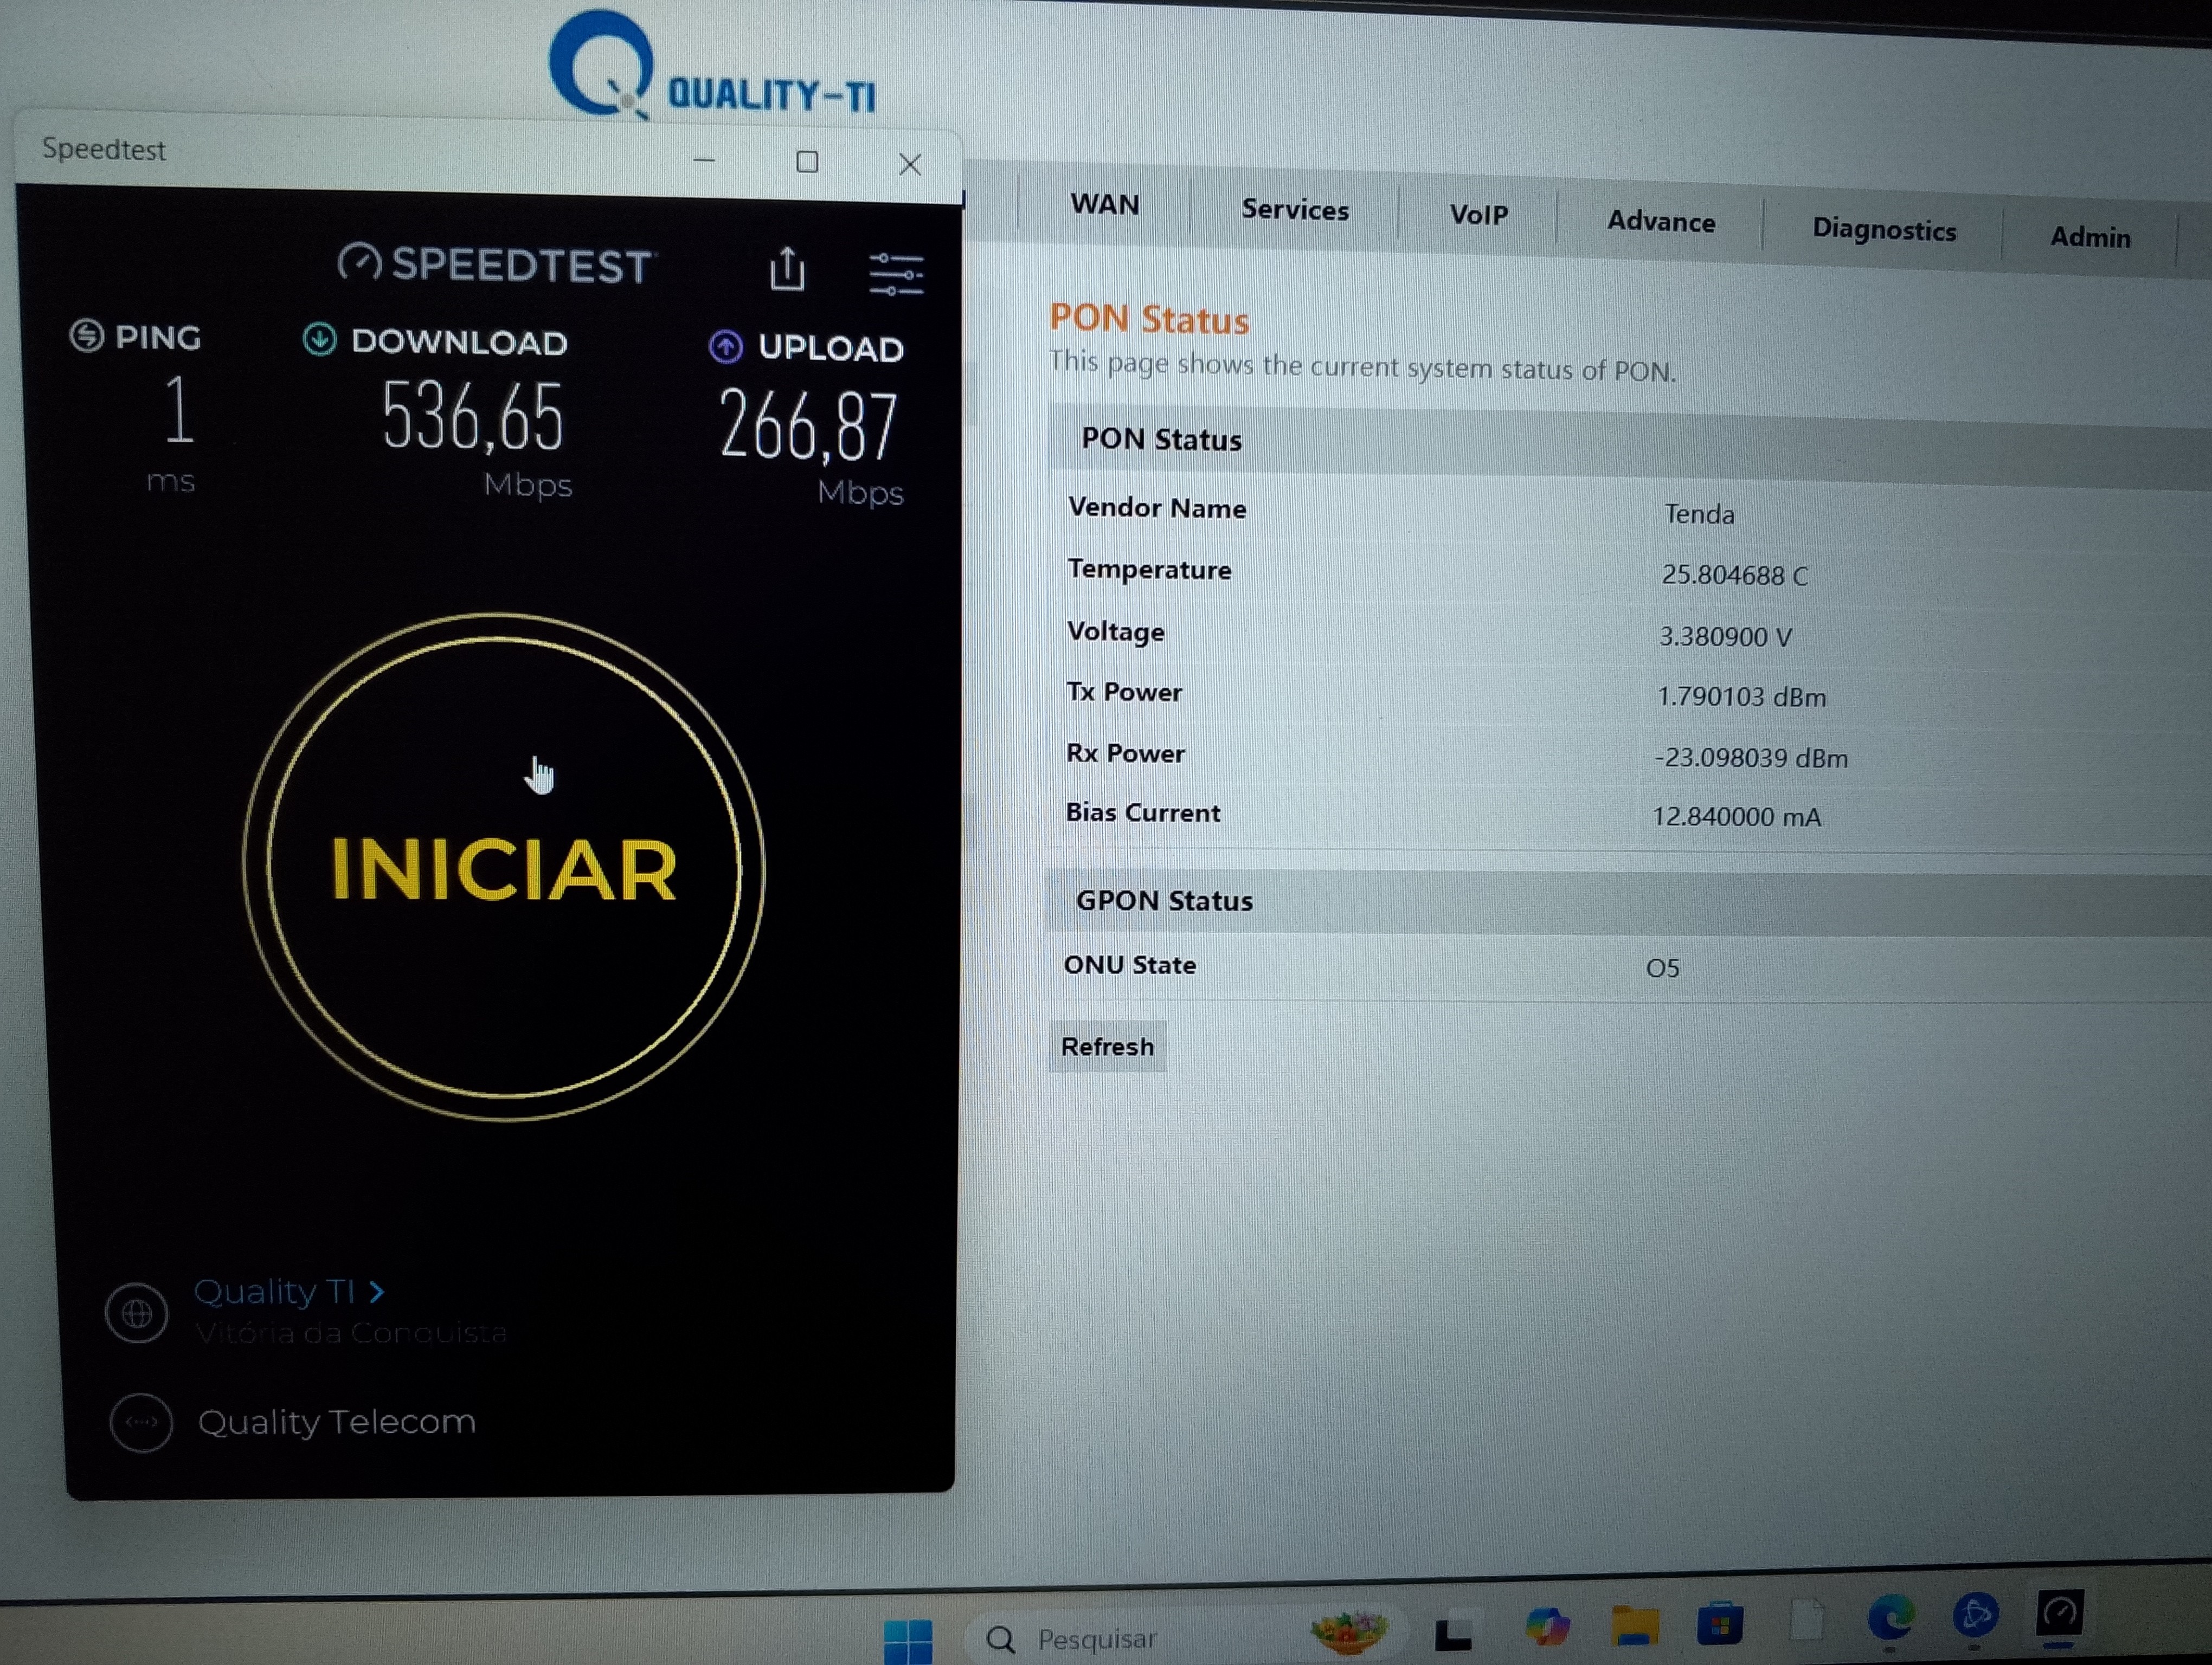The width and height of the screenshot is (2212, 1665).
Task: Open the WAN tab
Action: point(1104,205)
